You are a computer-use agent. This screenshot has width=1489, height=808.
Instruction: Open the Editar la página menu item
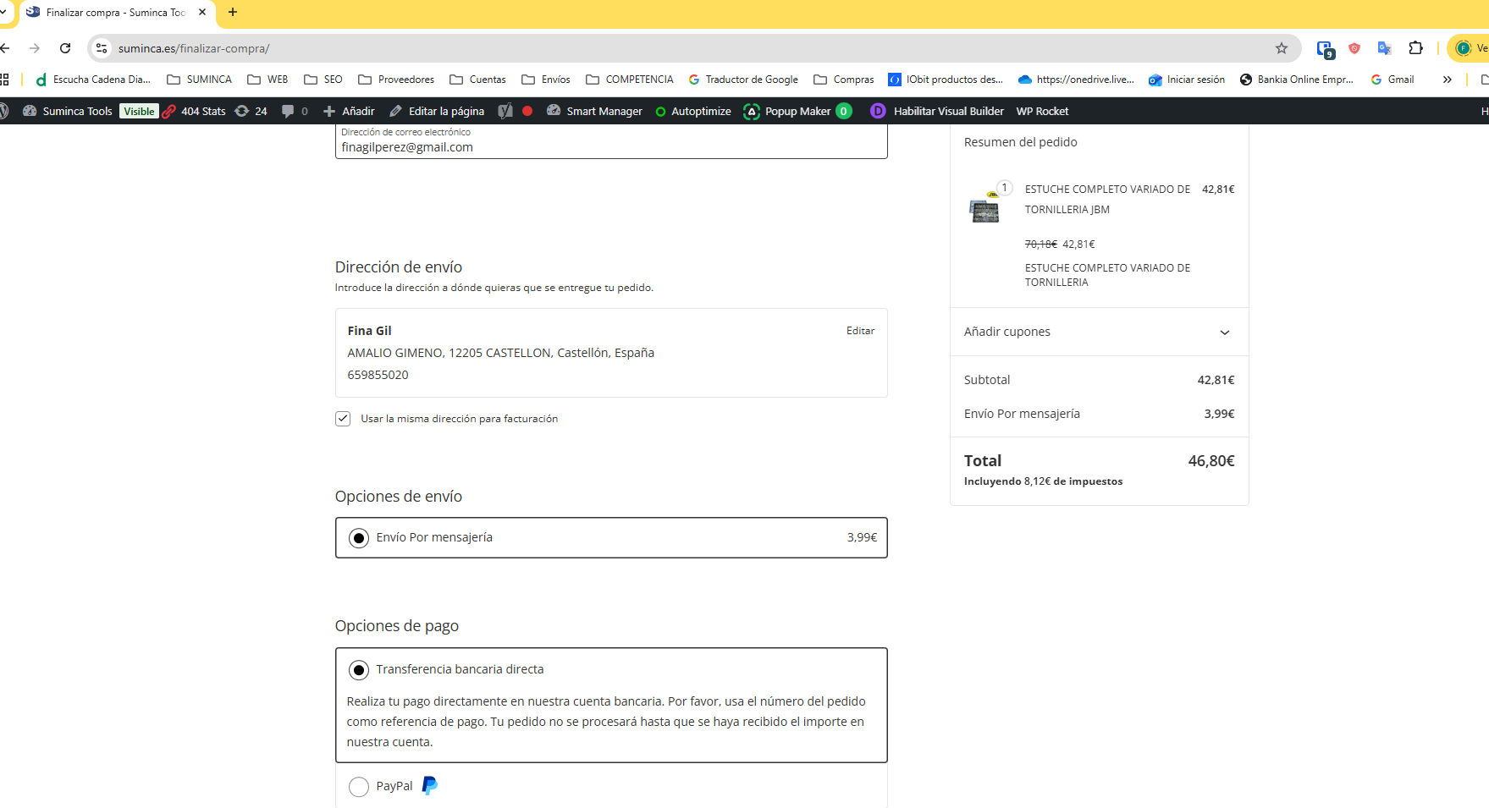click(x=437, y=111)
